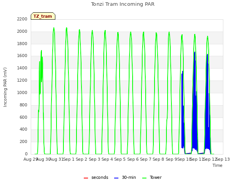Screen dimensions: 246x185
Task: Click the 800 y-axis tick label
Action: tap(23, 105)
